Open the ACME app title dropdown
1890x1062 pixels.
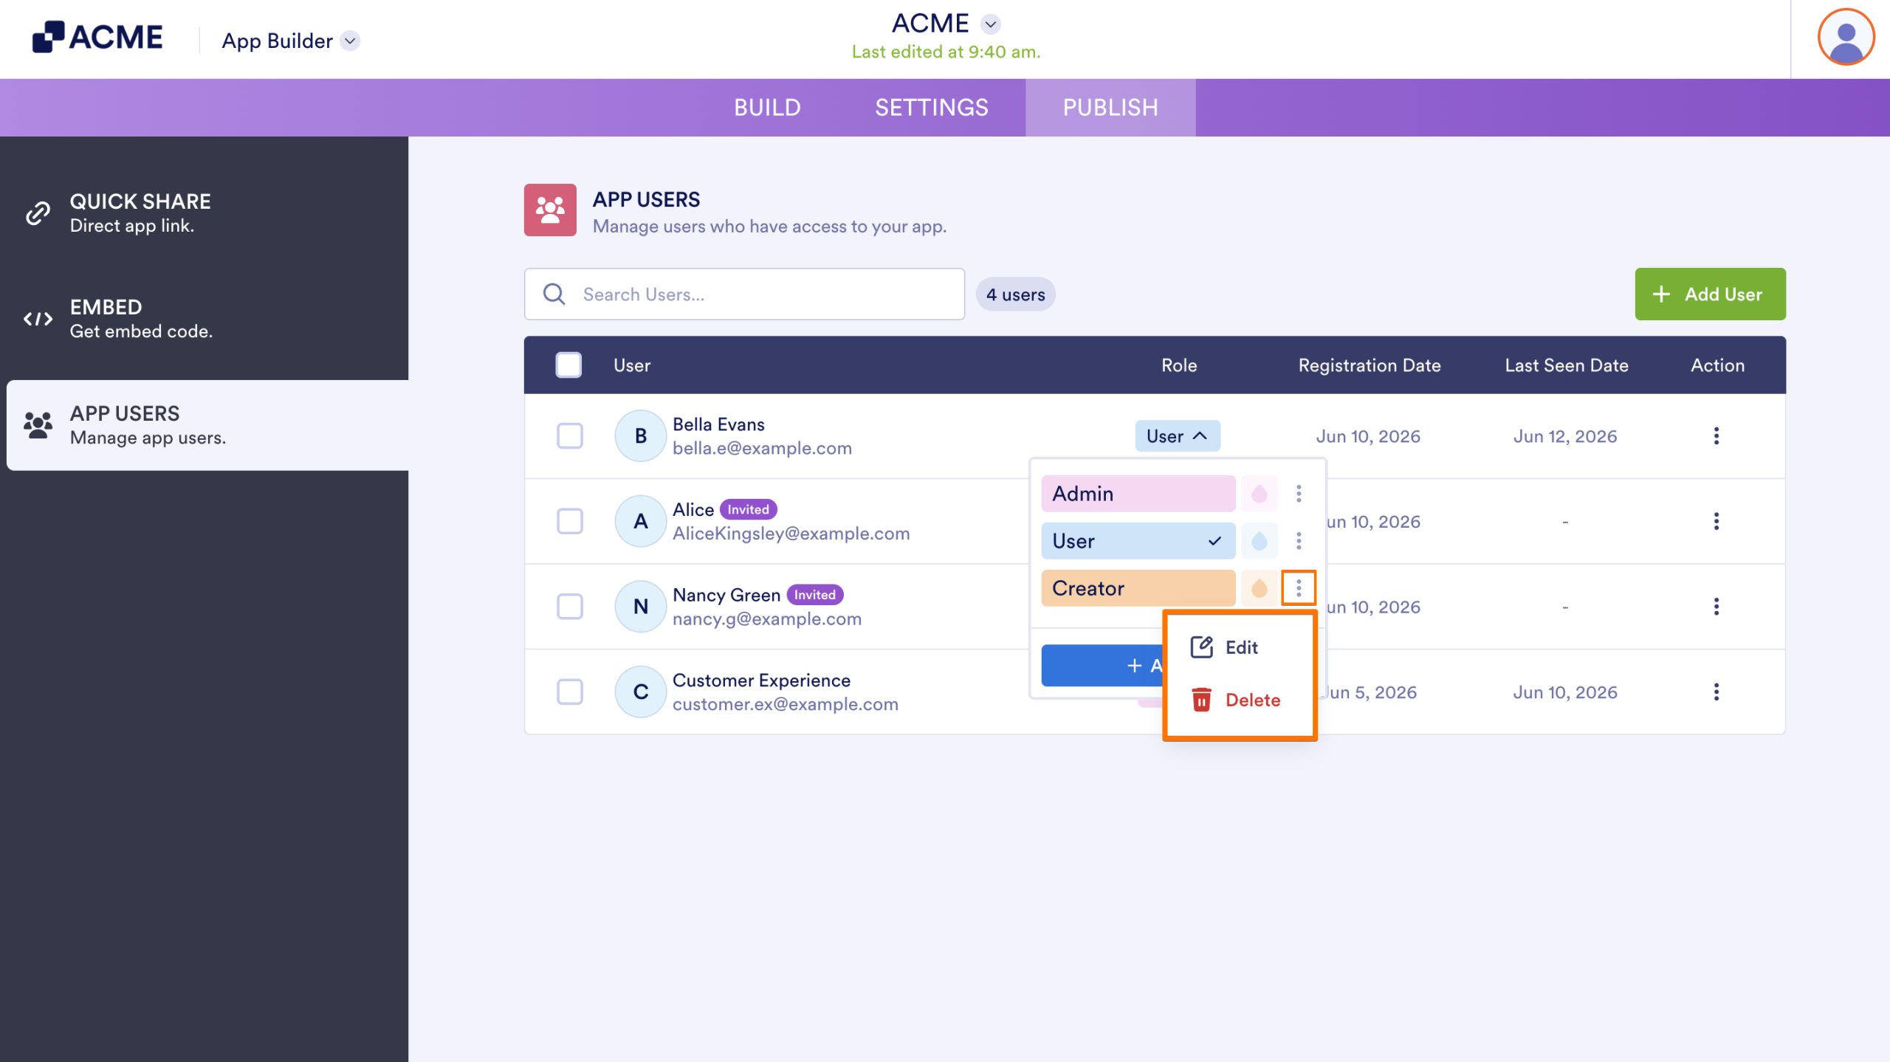pos(990,24)
